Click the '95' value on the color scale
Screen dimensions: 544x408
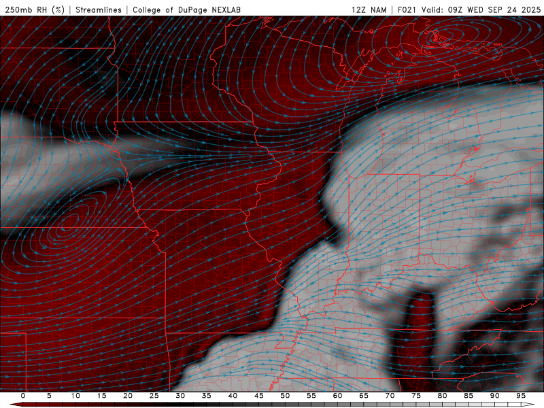point(521,396)
